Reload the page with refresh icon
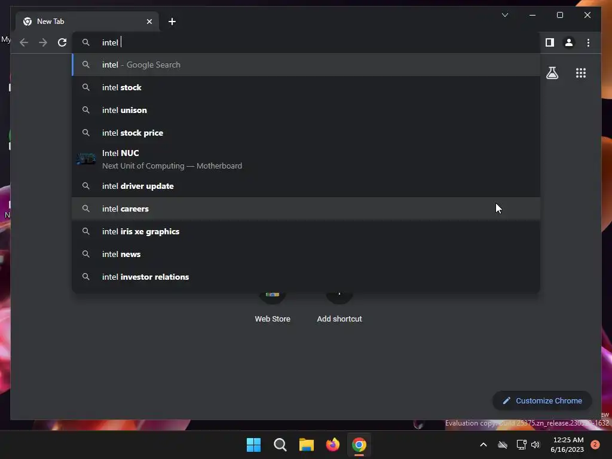This screenshot has height=459, width=612. click(x=62, y=42)
